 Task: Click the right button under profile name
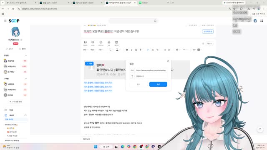pyautogui.click(x=22, y=49)
